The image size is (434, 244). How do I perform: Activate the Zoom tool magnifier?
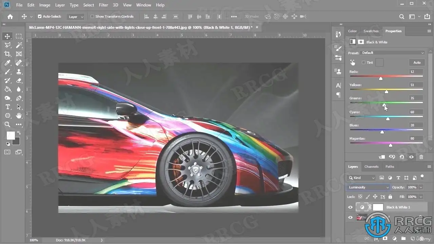[7, 125]
